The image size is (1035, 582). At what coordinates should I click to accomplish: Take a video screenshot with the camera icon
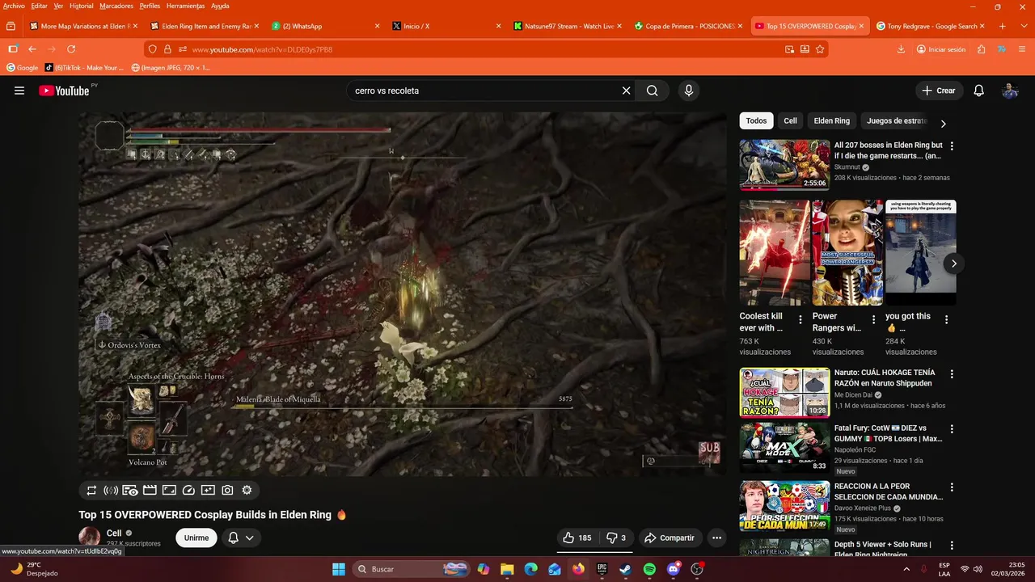tap(227, 490)
